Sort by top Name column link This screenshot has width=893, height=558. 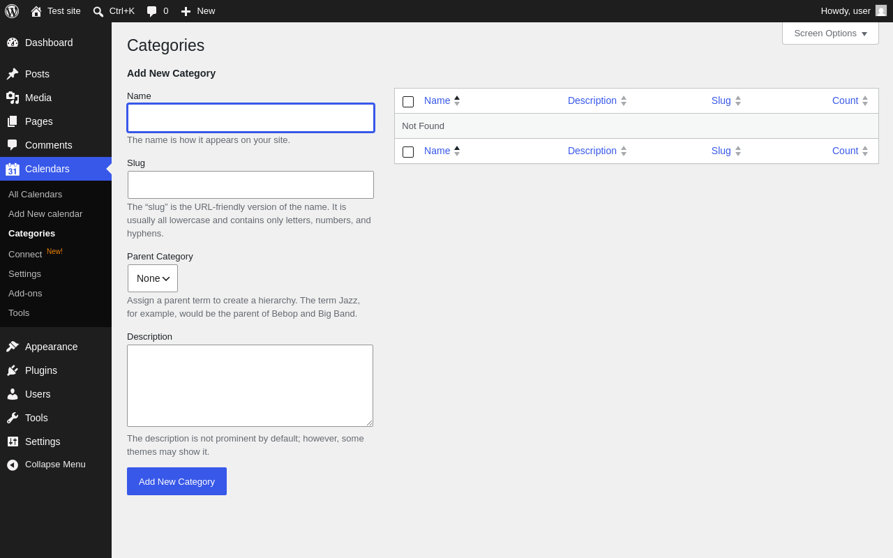437,100
